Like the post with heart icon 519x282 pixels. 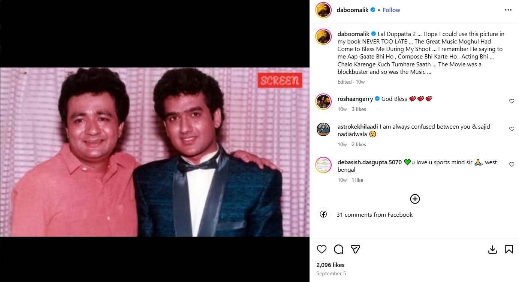click(x=322, y=249)
